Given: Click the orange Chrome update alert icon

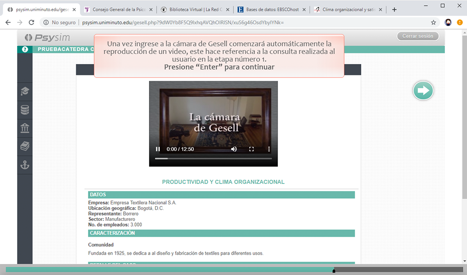Looking at the screenshot, I should (x=460, y=23).
